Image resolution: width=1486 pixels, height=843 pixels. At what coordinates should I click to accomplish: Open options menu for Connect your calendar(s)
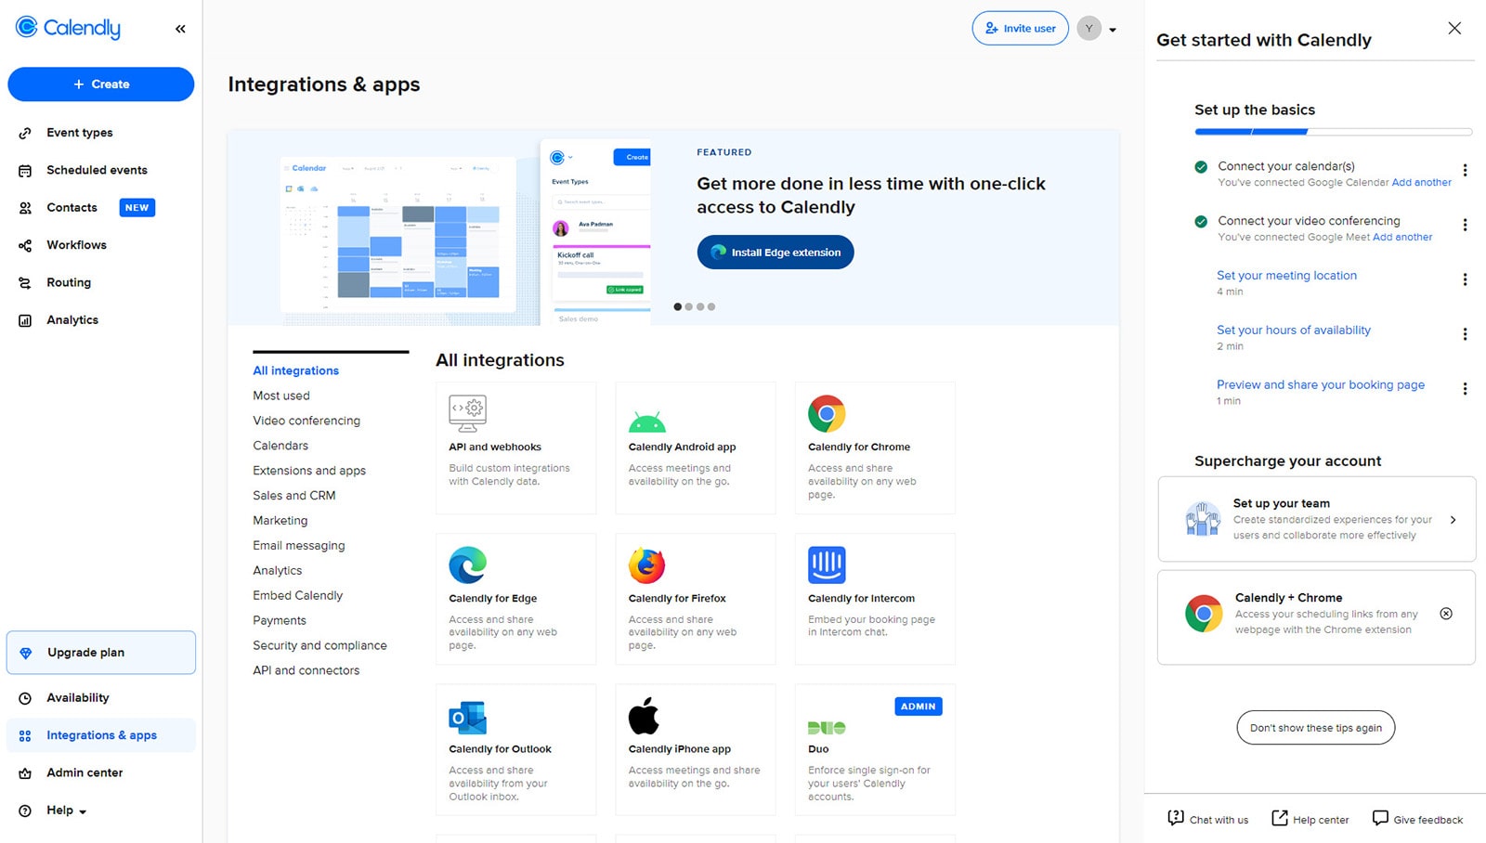(x=1465, y=171)
